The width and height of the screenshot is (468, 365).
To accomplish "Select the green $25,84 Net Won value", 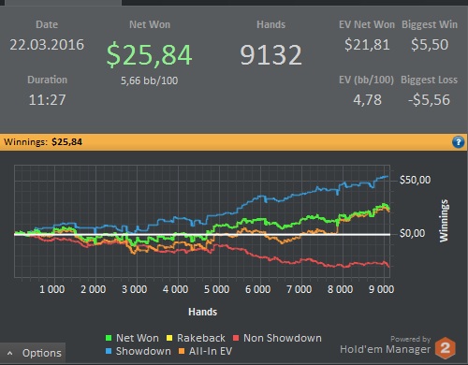I will coord(149,54).
